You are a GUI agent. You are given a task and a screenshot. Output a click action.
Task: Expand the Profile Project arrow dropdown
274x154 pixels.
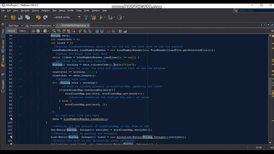point(124,17)
